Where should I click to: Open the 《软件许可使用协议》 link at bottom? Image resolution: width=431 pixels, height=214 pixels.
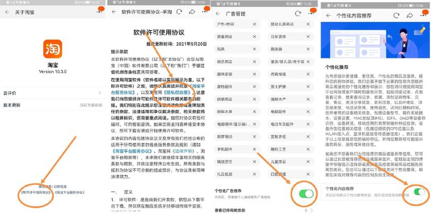coord(36,193)
